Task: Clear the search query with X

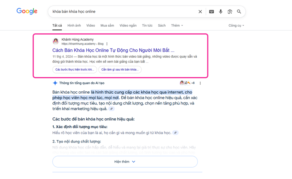Action: [x=200, y=11]
